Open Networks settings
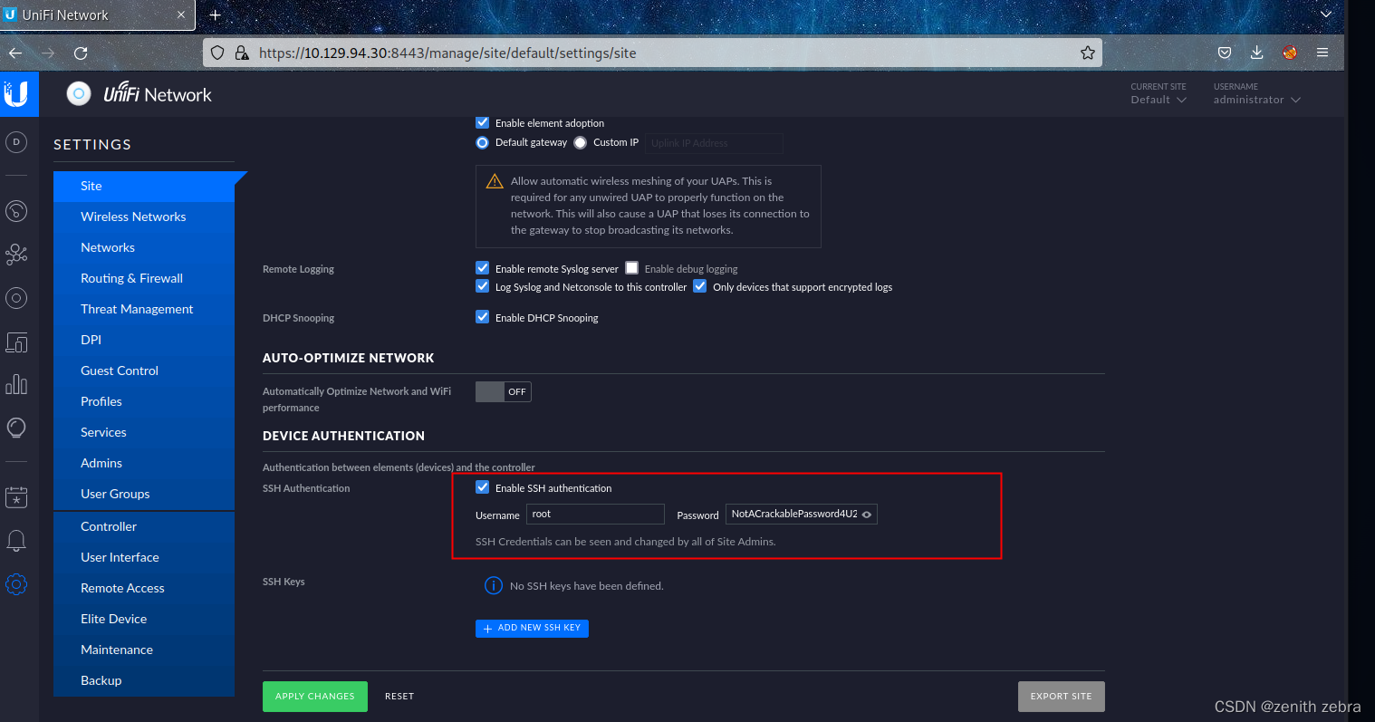1375x722 pixels. (x=144, y=247)
